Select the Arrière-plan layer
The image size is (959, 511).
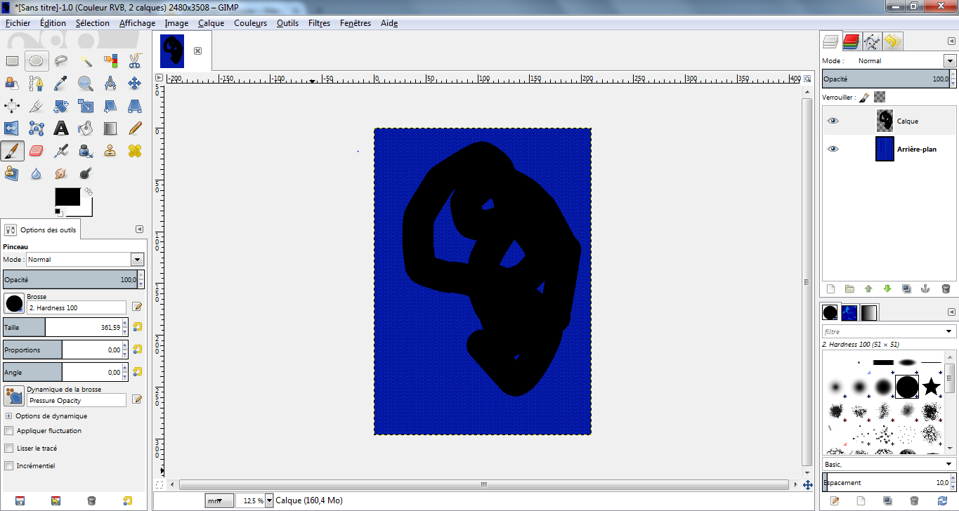pos(916,149)
